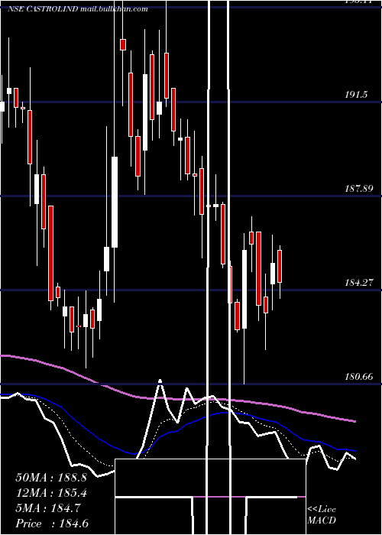Click the 191.5 price level label
This screenshot has height=535, width=382.
point(356,95)
